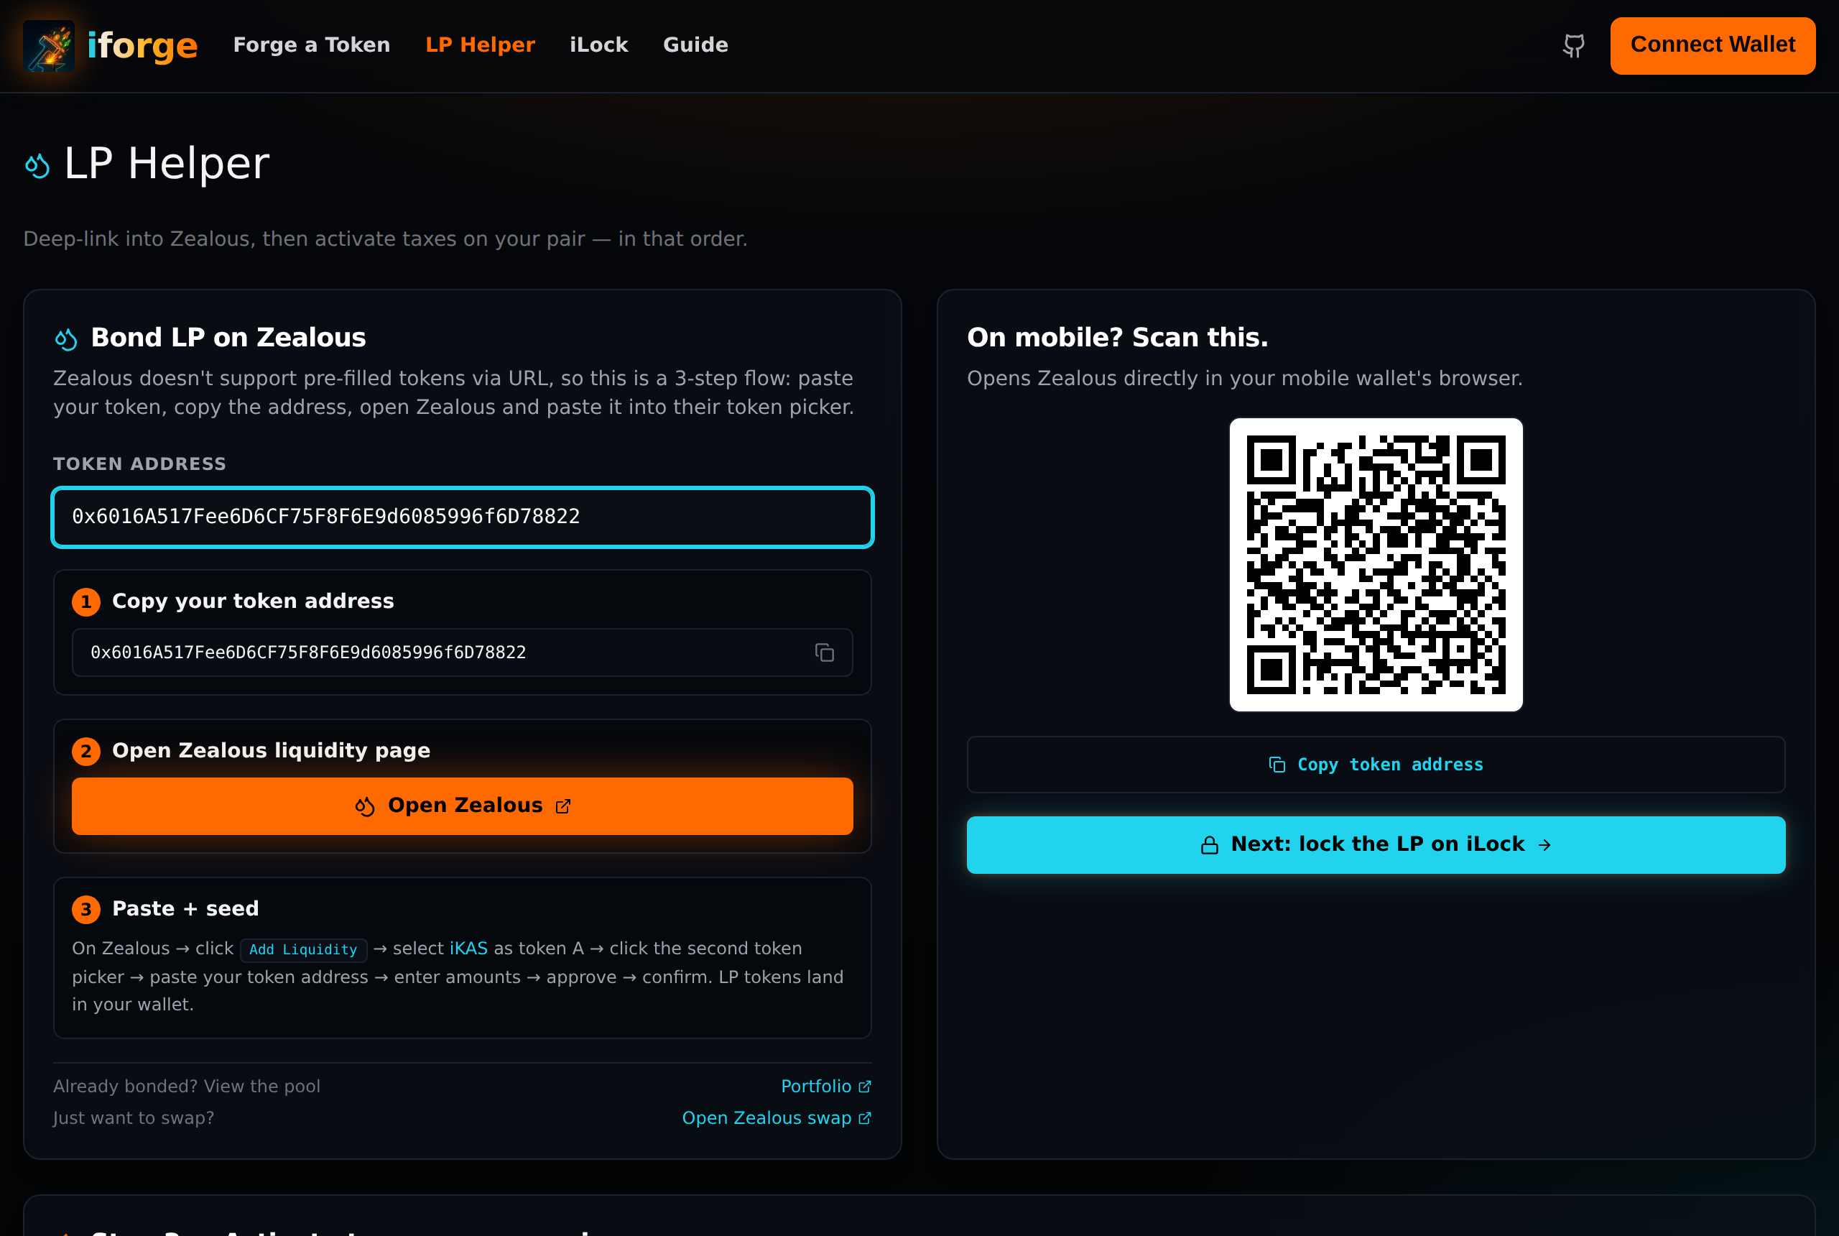Focus the Token Address input field
The height and width of the screenshot is (1236, 1839).
pos(462,517)
